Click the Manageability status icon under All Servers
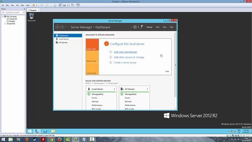252x142 pixels. tap(122, 94)
